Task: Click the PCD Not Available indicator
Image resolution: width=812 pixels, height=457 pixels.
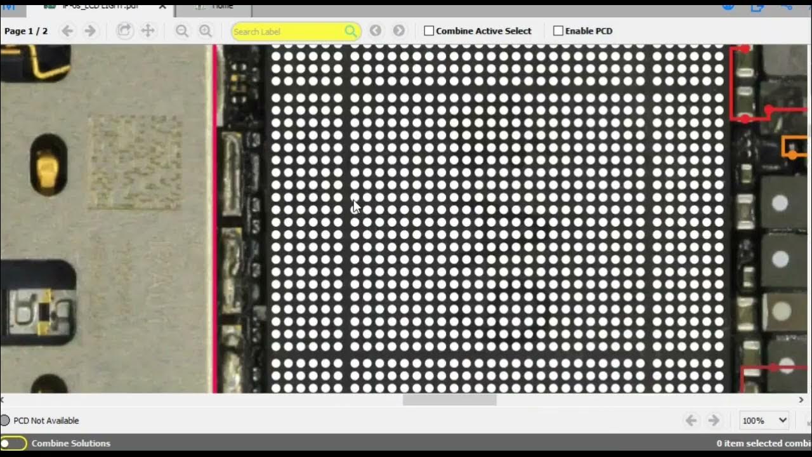Action: point(5,420)
